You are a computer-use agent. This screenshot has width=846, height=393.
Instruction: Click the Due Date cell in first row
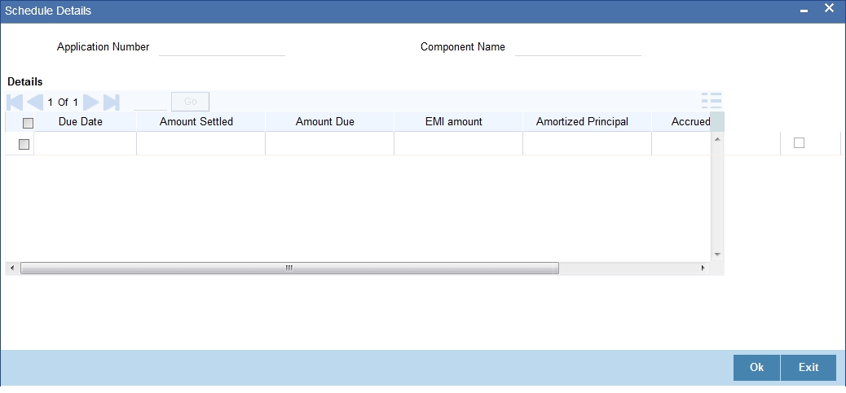[86, 144]
